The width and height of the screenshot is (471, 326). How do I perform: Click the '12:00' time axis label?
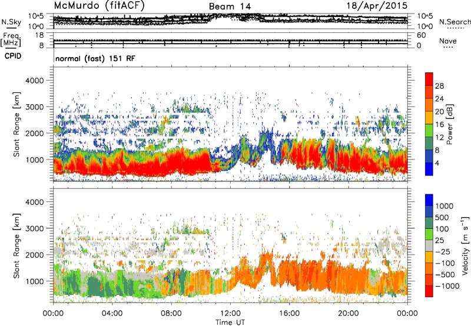[x=230, y=314]
